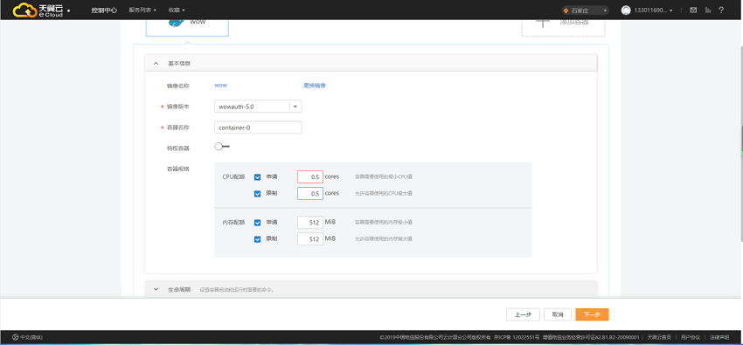Uncheck the CPU 申请 checkbox
743x345 pixels.
point(257,177)
